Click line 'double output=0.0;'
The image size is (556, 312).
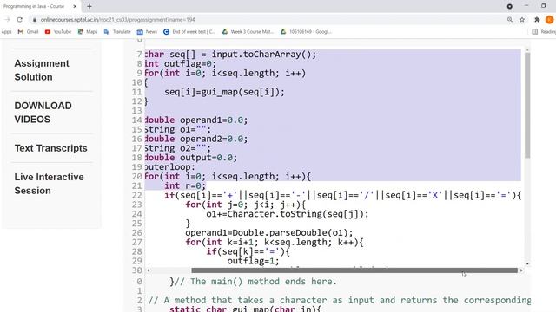click(191, 158)
